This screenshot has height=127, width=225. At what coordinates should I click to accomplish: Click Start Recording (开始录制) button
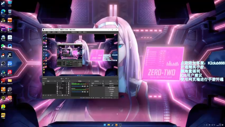pos(111,89)
